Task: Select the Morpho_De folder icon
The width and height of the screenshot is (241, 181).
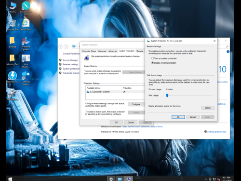Action: [x=13, y=60]
